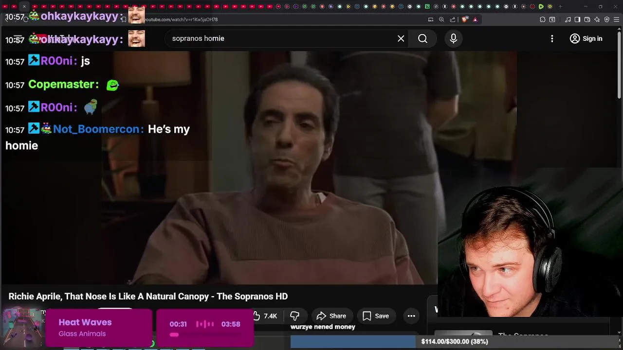
Task: Click the share page icon in address bar
Action: point(452,19)
